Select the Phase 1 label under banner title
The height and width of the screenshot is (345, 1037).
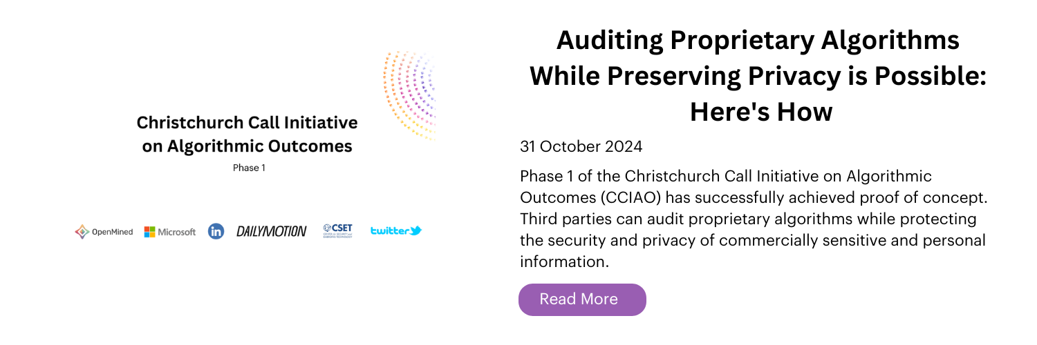click(248, 168)
